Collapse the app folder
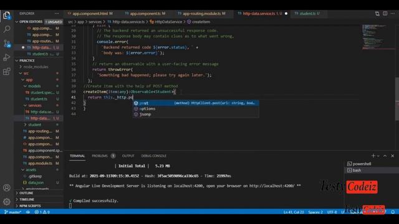This screenshot has height=224, width=399. [29, 80]
